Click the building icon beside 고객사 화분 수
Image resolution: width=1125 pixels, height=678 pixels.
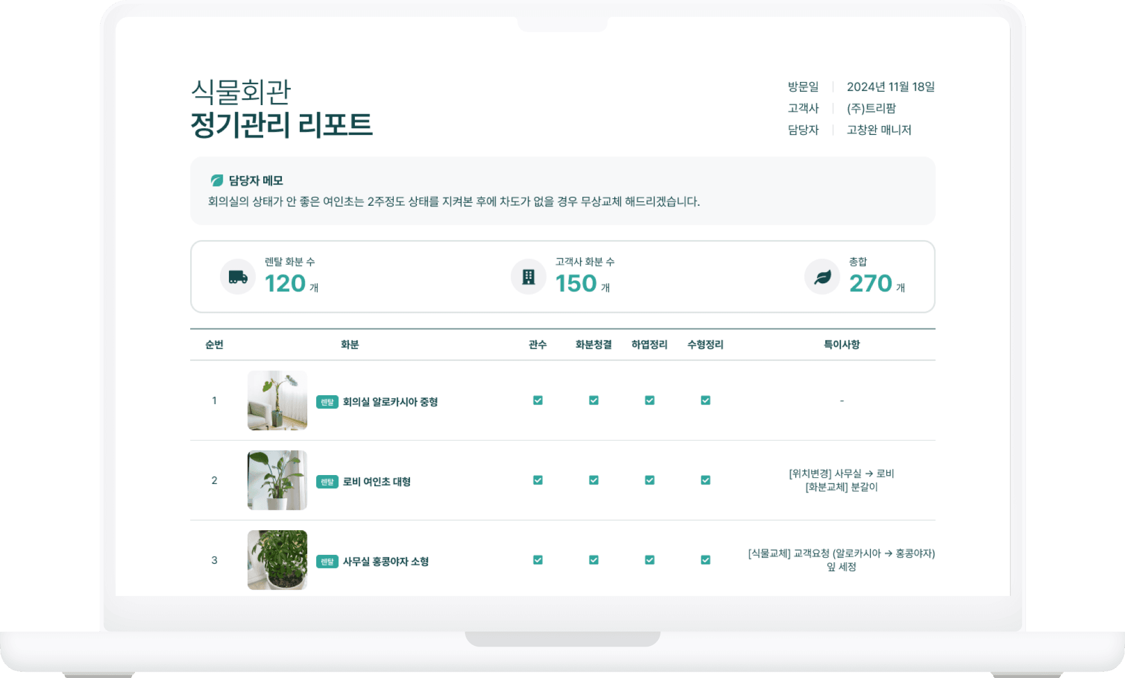click(528, 277)
